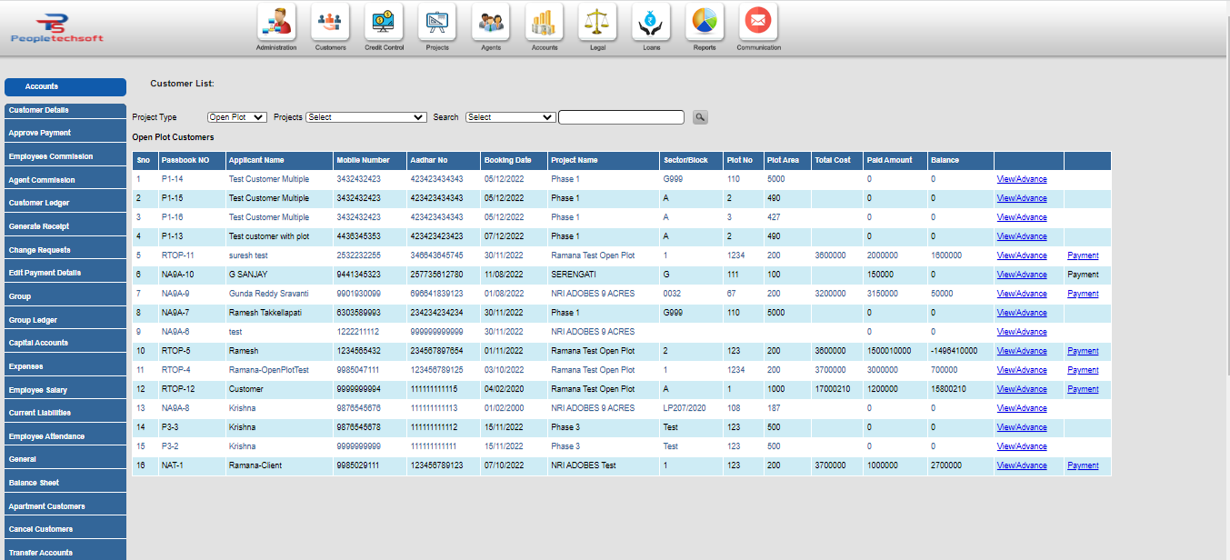
Task: Open Balance Sheet from sidebar
Action: click(65, 482)
